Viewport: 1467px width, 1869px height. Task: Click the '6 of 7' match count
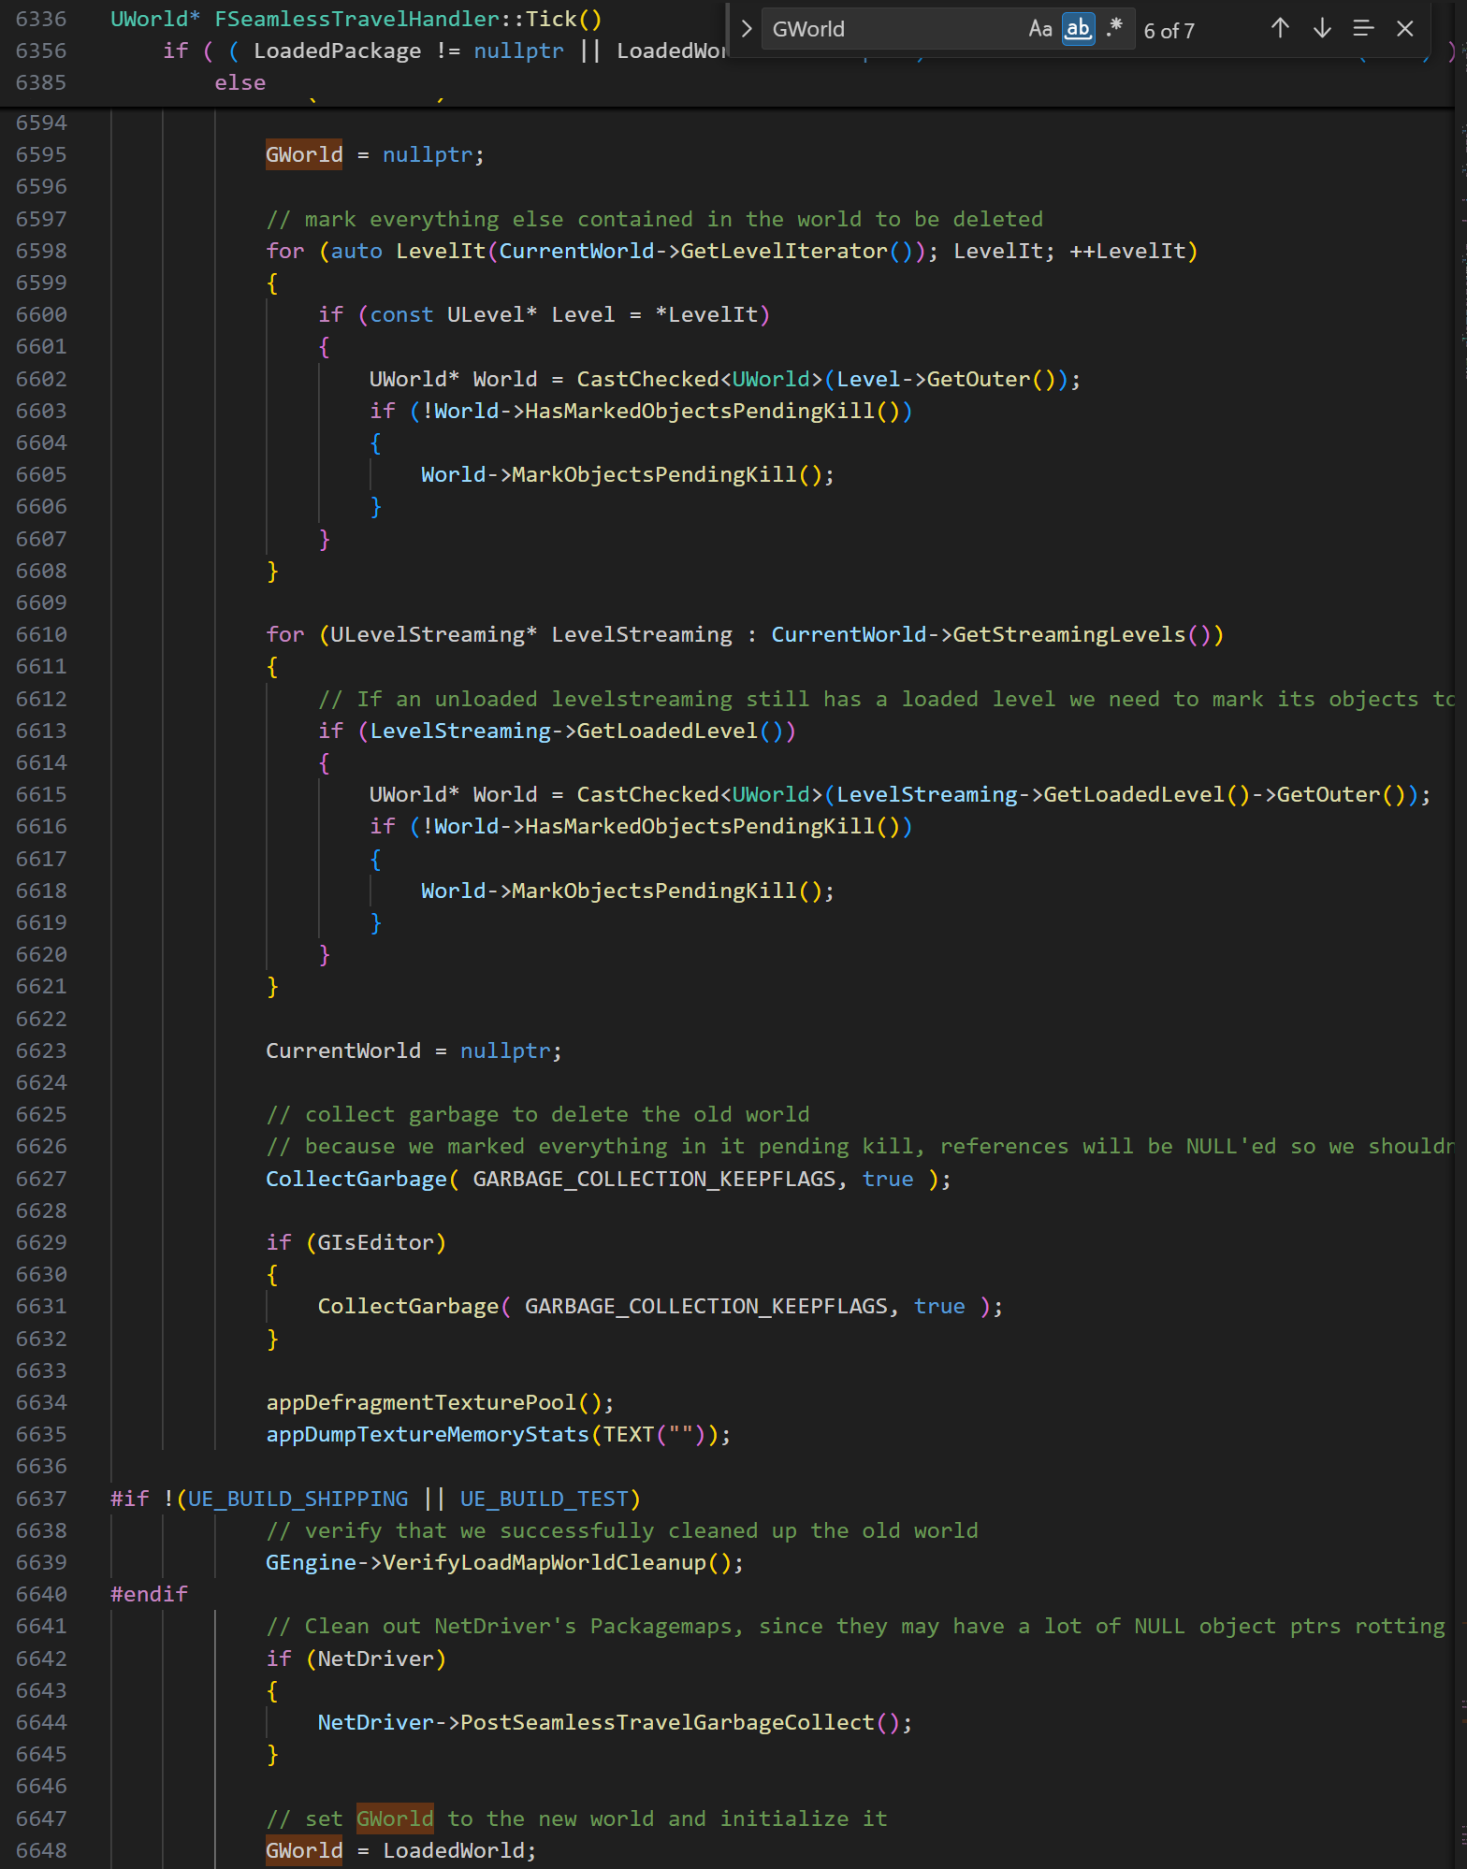(x=1169, y=31)
